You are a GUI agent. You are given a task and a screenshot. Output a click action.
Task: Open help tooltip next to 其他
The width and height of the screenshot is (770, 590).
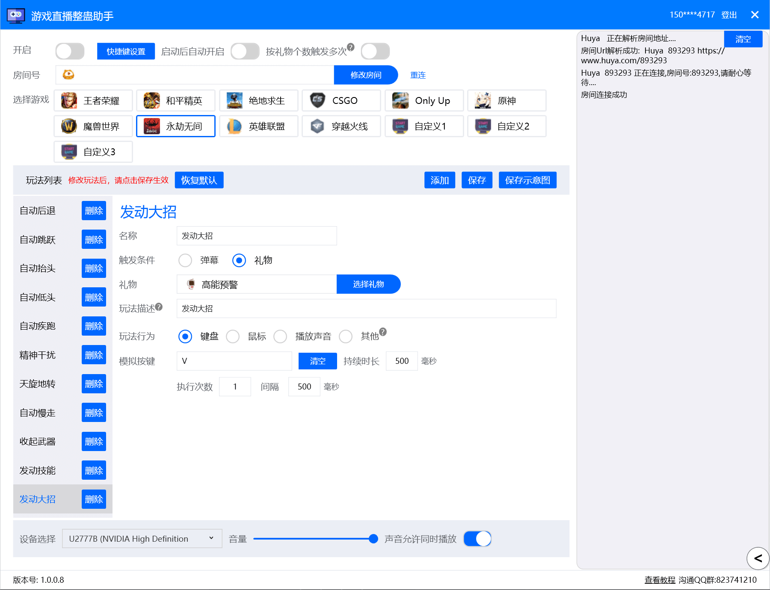(383, 332)
